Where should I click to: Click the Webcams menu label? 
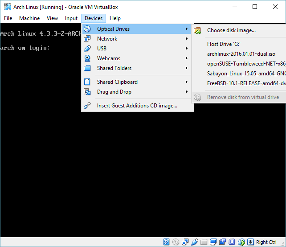click(109, 58)
